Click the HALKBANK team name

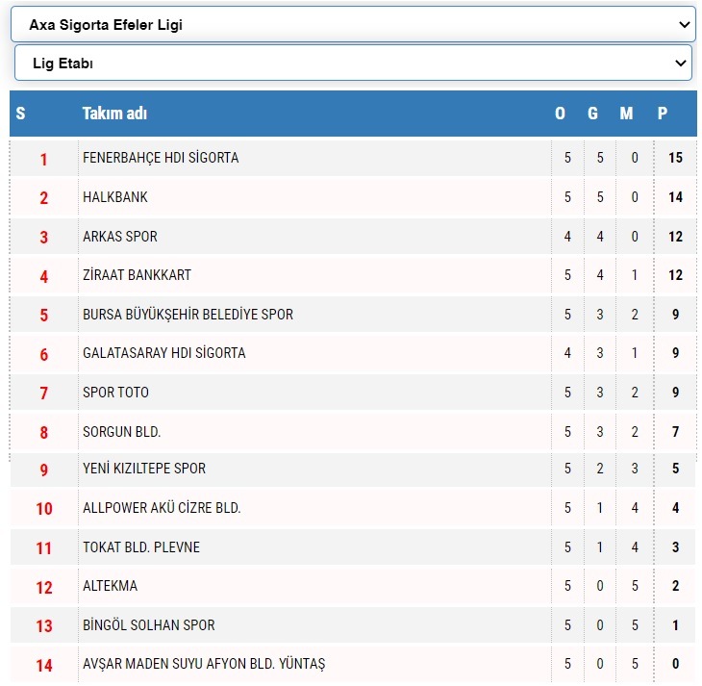click(x=115, y=197)
